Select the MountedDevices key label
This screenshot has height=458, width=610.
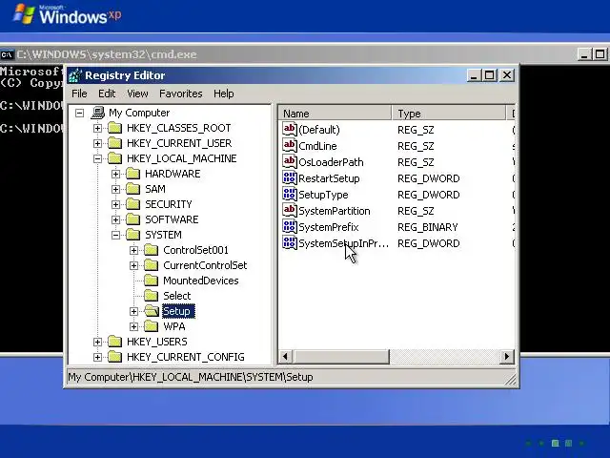tap(201, 281)
